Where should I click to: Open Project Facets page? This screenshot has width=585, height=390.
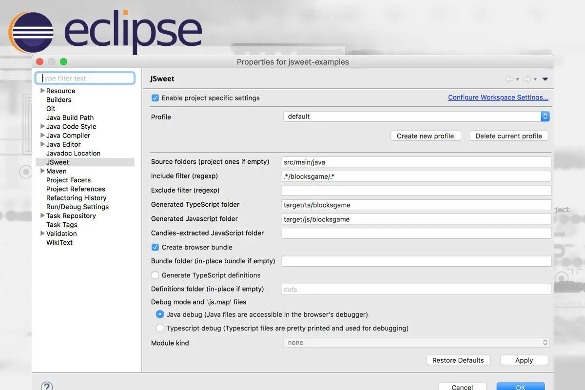pyautogui.click(x=68, y=180)
